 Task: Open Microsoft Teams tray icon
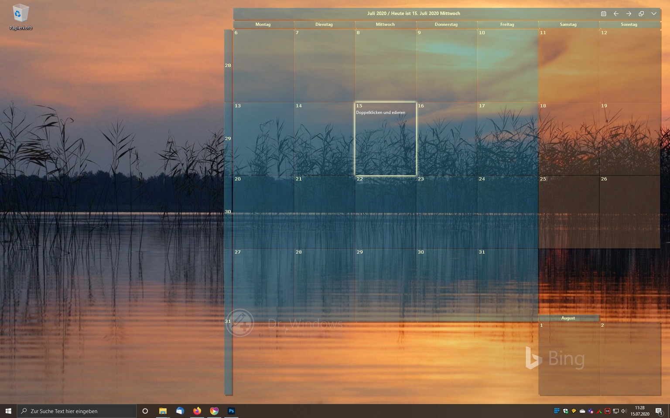point(591,411)
